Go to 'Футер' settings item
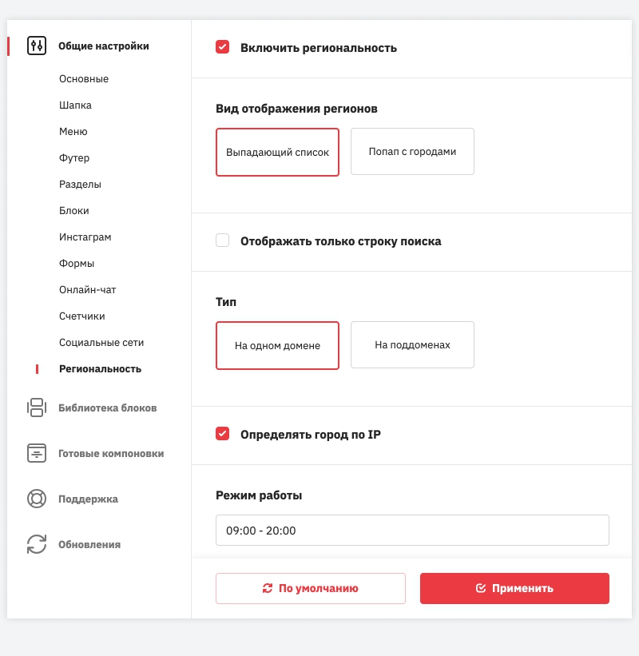This screenshot has width=639, height=656. pos(74,157)
